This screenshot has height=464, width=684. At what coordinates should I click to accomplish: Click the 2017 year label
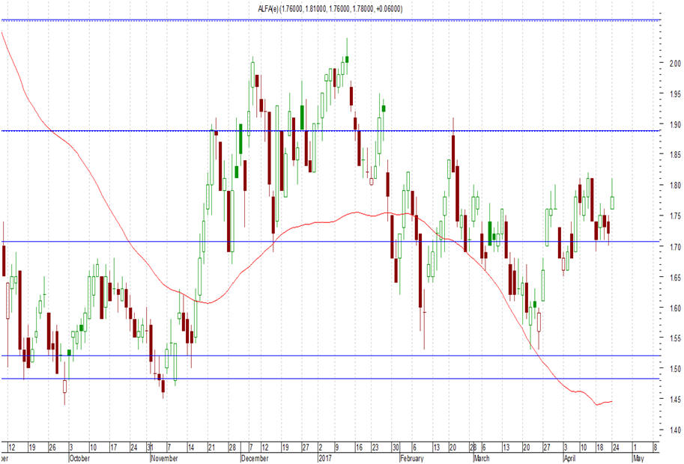325,458
